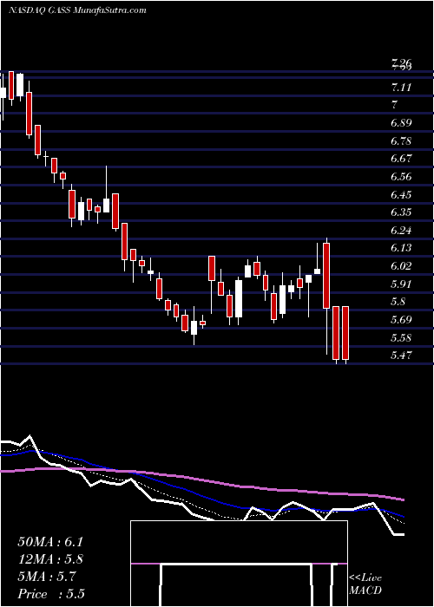The image size is (434, 607).
Task: Click the 6.13 price axis label
Action: point(401,248)
